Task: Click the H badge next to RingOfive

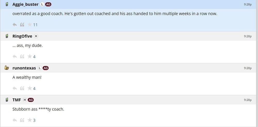Action: (36, 36)
